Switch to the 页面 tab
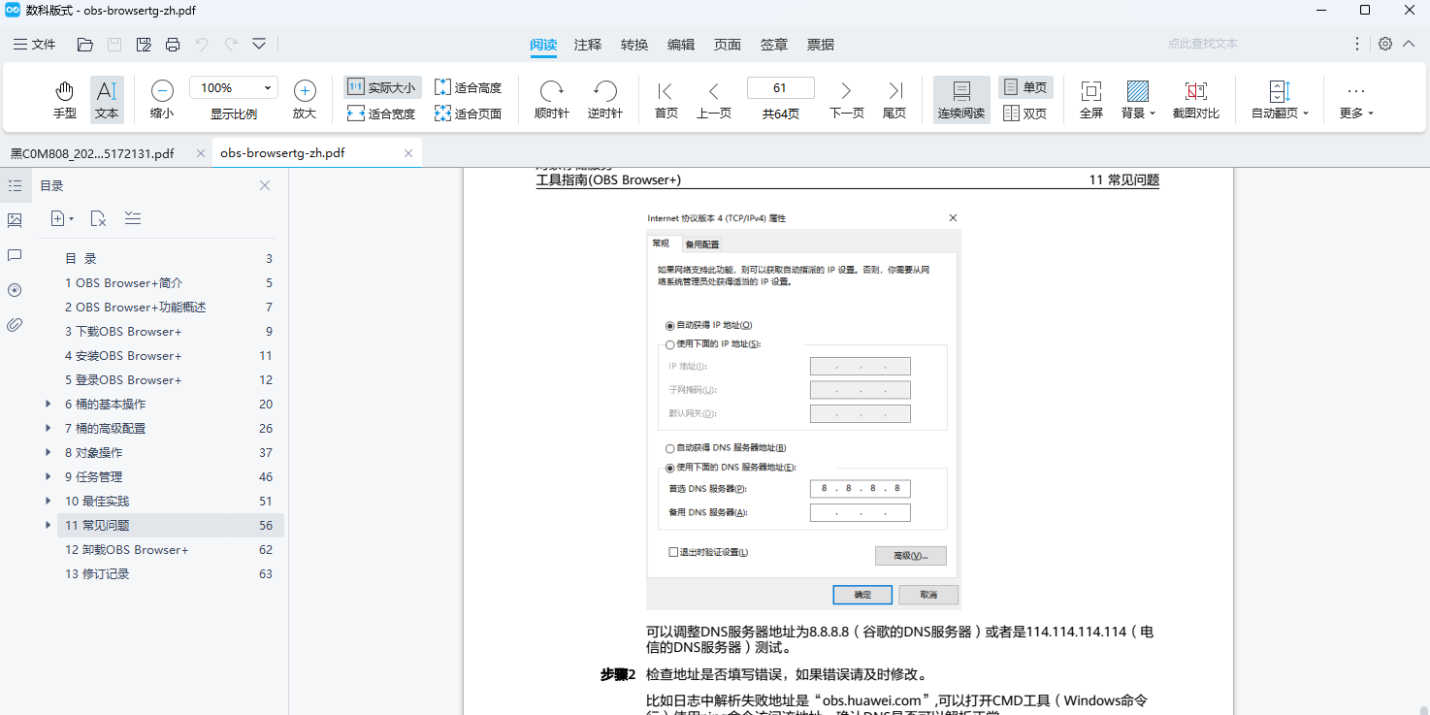 point(728,45)
